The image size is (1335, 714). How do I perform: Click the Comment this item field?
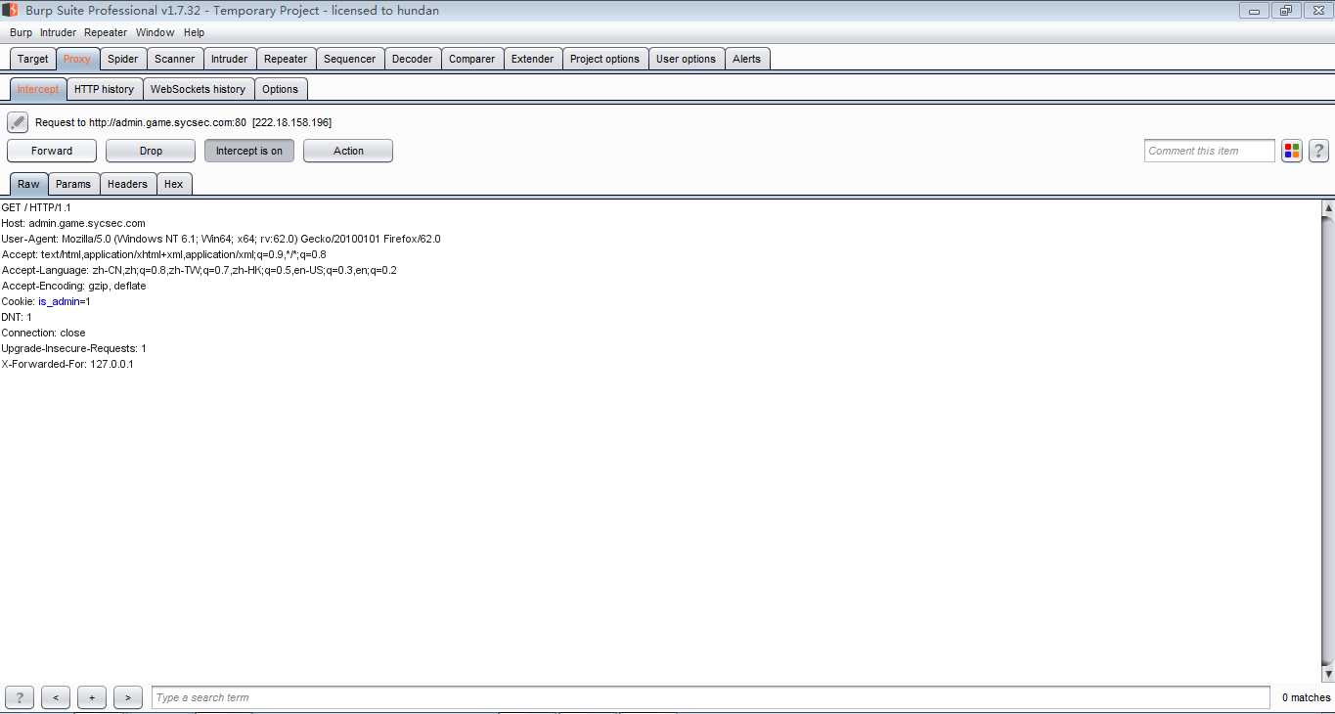(x=1210, y=151)
